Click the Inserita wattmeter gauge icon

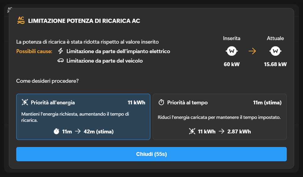[232, 51]
